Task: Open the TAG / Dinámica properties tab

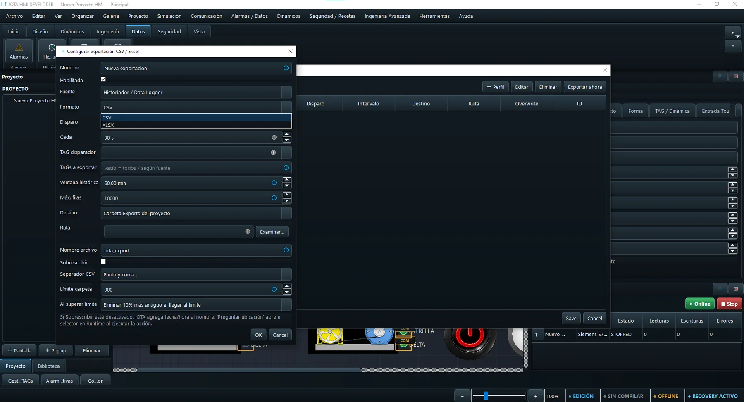Action: [x=672, y=111]
